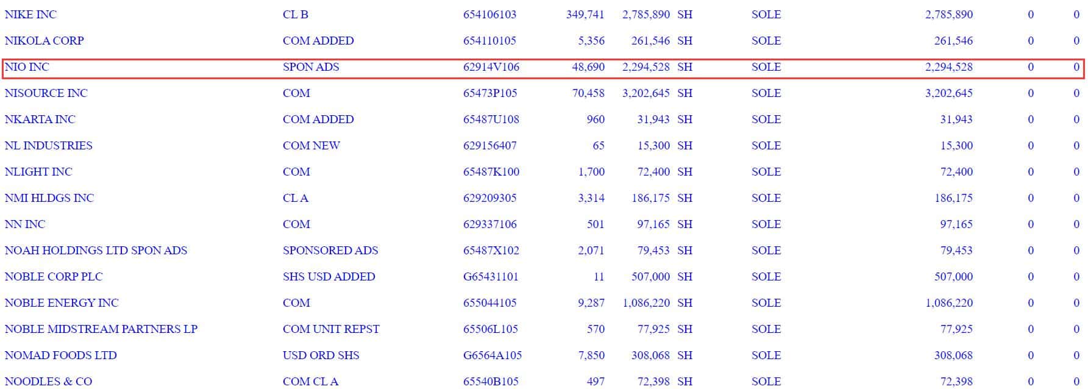Click the NLIGHT INC issuer name

coord(38,172)
